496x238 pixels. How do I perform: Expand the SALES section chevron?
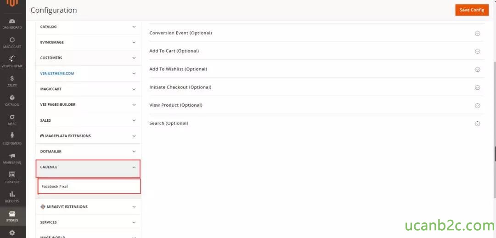[x=134, y=120]
